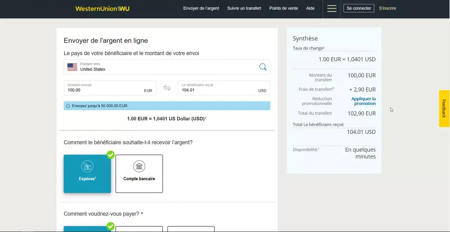Screen dimensions: 450x232
Task: Click the 102,90 EUR transfer total
Action: click(362, 113)
